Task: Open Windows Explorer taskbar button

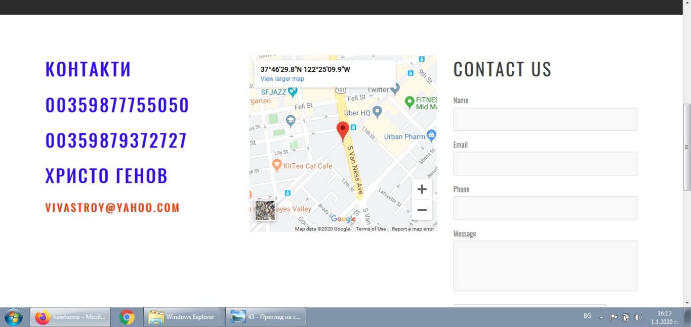Action: point(182,317)
